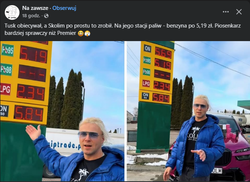Click the green sign base in right photo
The height and width of the screenshot is (182, 250).
[x=154, y=126]
